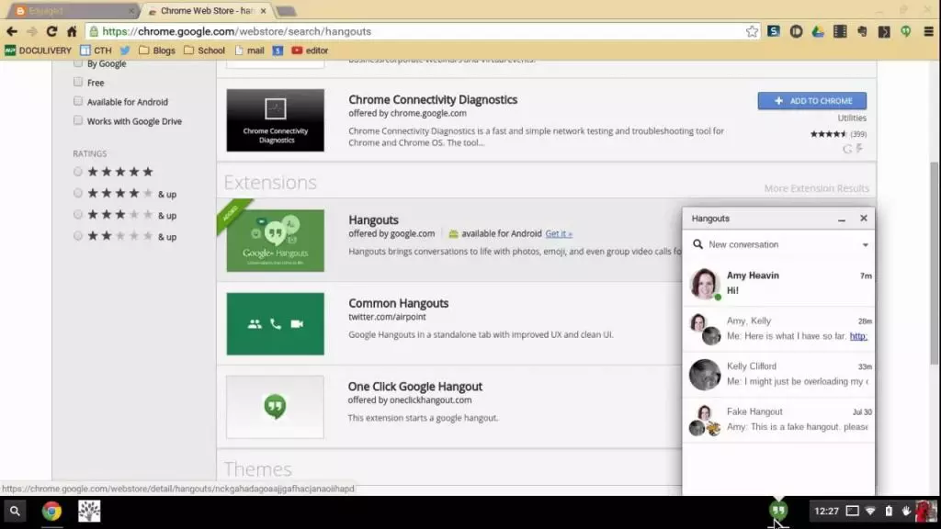Open the Amy, Kelly group conversation
Image resolution: width=941 pixels, height=529 pixels.
pyautogui.click(x=778, y=330)
